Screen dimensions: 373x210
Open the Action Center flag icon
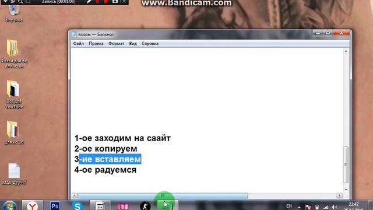[x=308, y=207]
